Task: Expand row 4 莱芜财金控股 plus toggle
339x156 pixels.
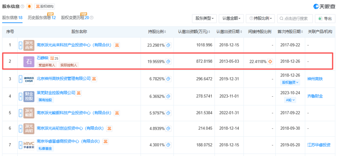Action: pos(21,96)
